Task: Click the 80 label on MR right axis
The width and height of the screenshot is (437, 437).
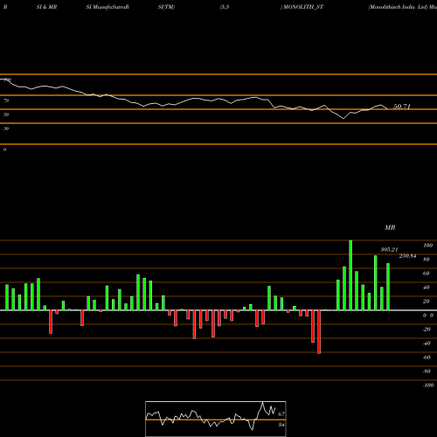Action: [427, 260]
